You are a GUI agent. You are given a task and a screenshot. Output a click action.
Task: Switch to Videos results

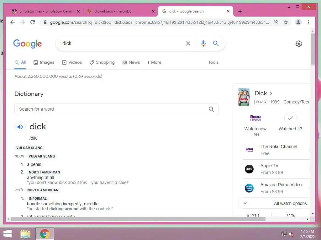point(72,62)
